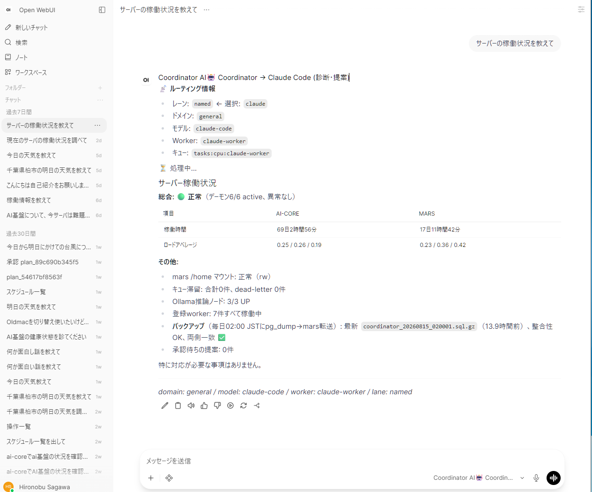The image size is (592, 492).
Task: Regenerate the response
Action: pos(244,405)
